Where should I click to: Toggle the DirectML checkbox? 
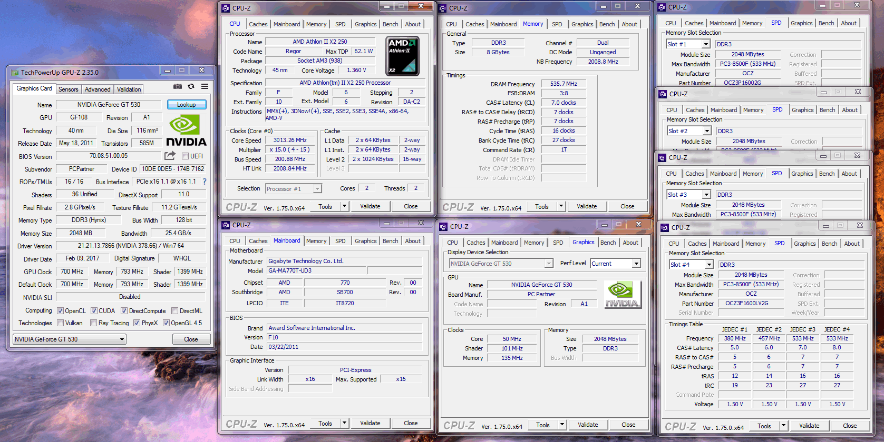point(174,311)
